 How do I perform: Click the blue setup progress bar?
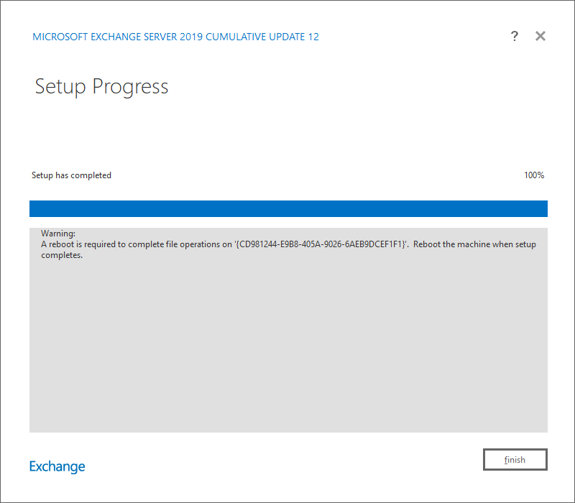click(x=288, y=208)
